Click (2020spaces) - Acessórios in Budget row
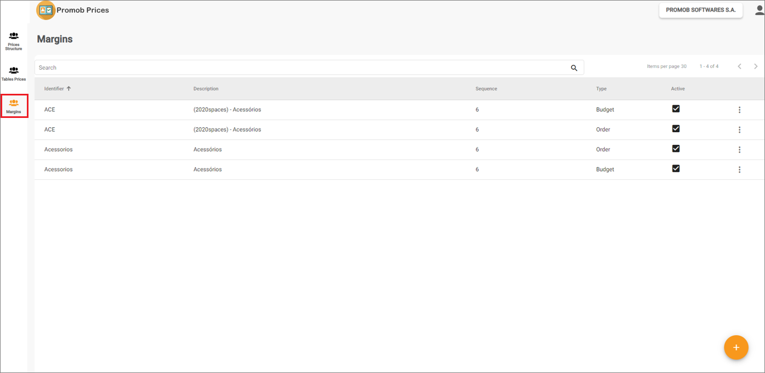This screenshot has height=373, width=765. [x=227, y=110]
